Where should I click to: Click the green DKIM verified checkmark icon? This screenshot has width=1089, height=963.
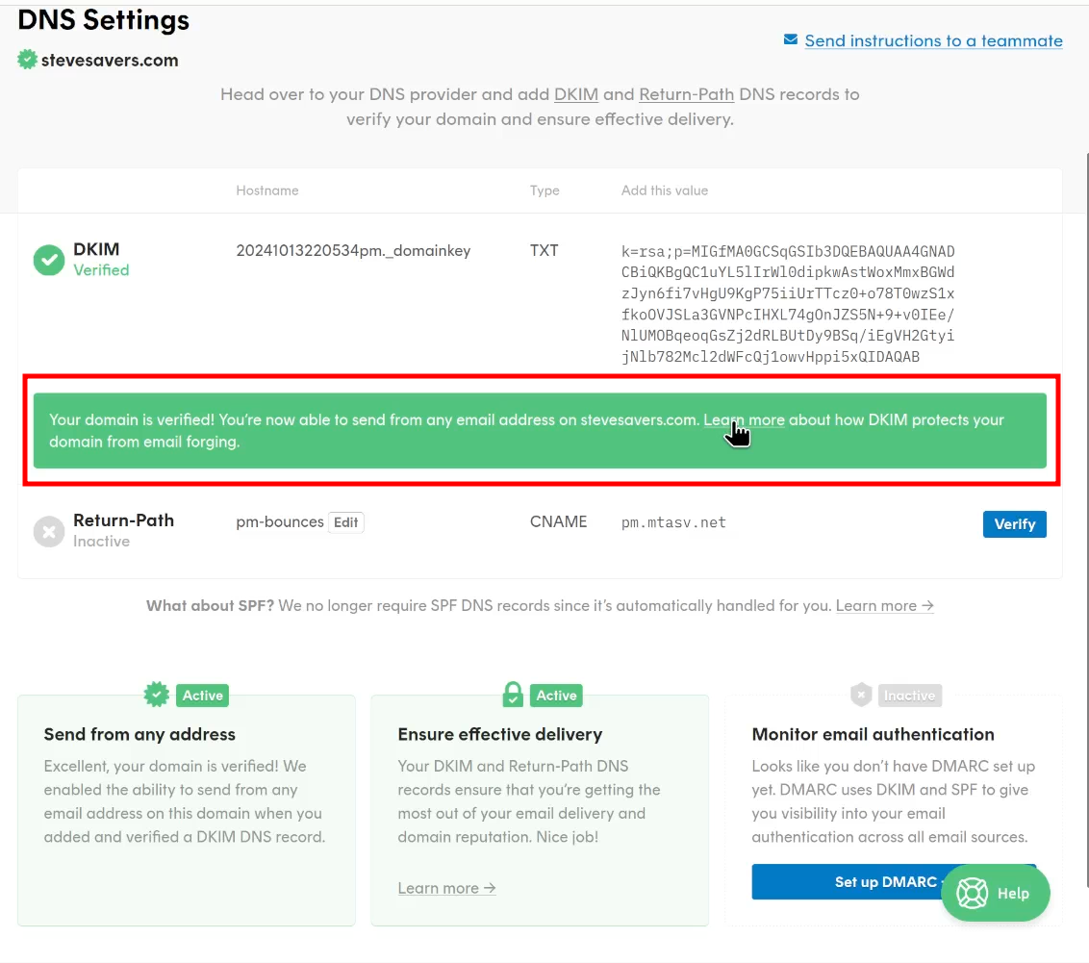49,260
